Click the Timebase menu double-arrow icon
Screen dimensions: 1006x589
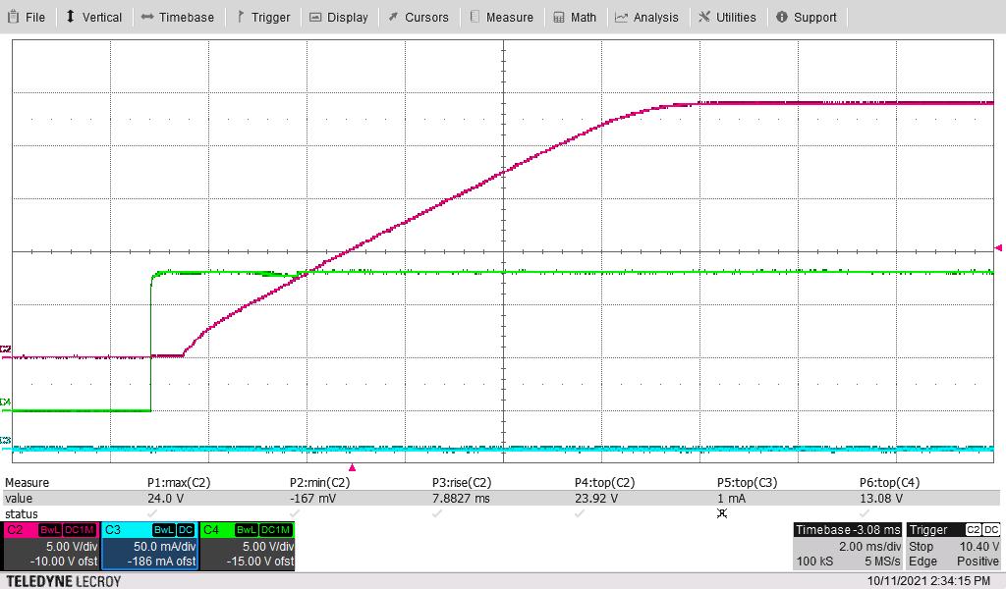point(147,17)
